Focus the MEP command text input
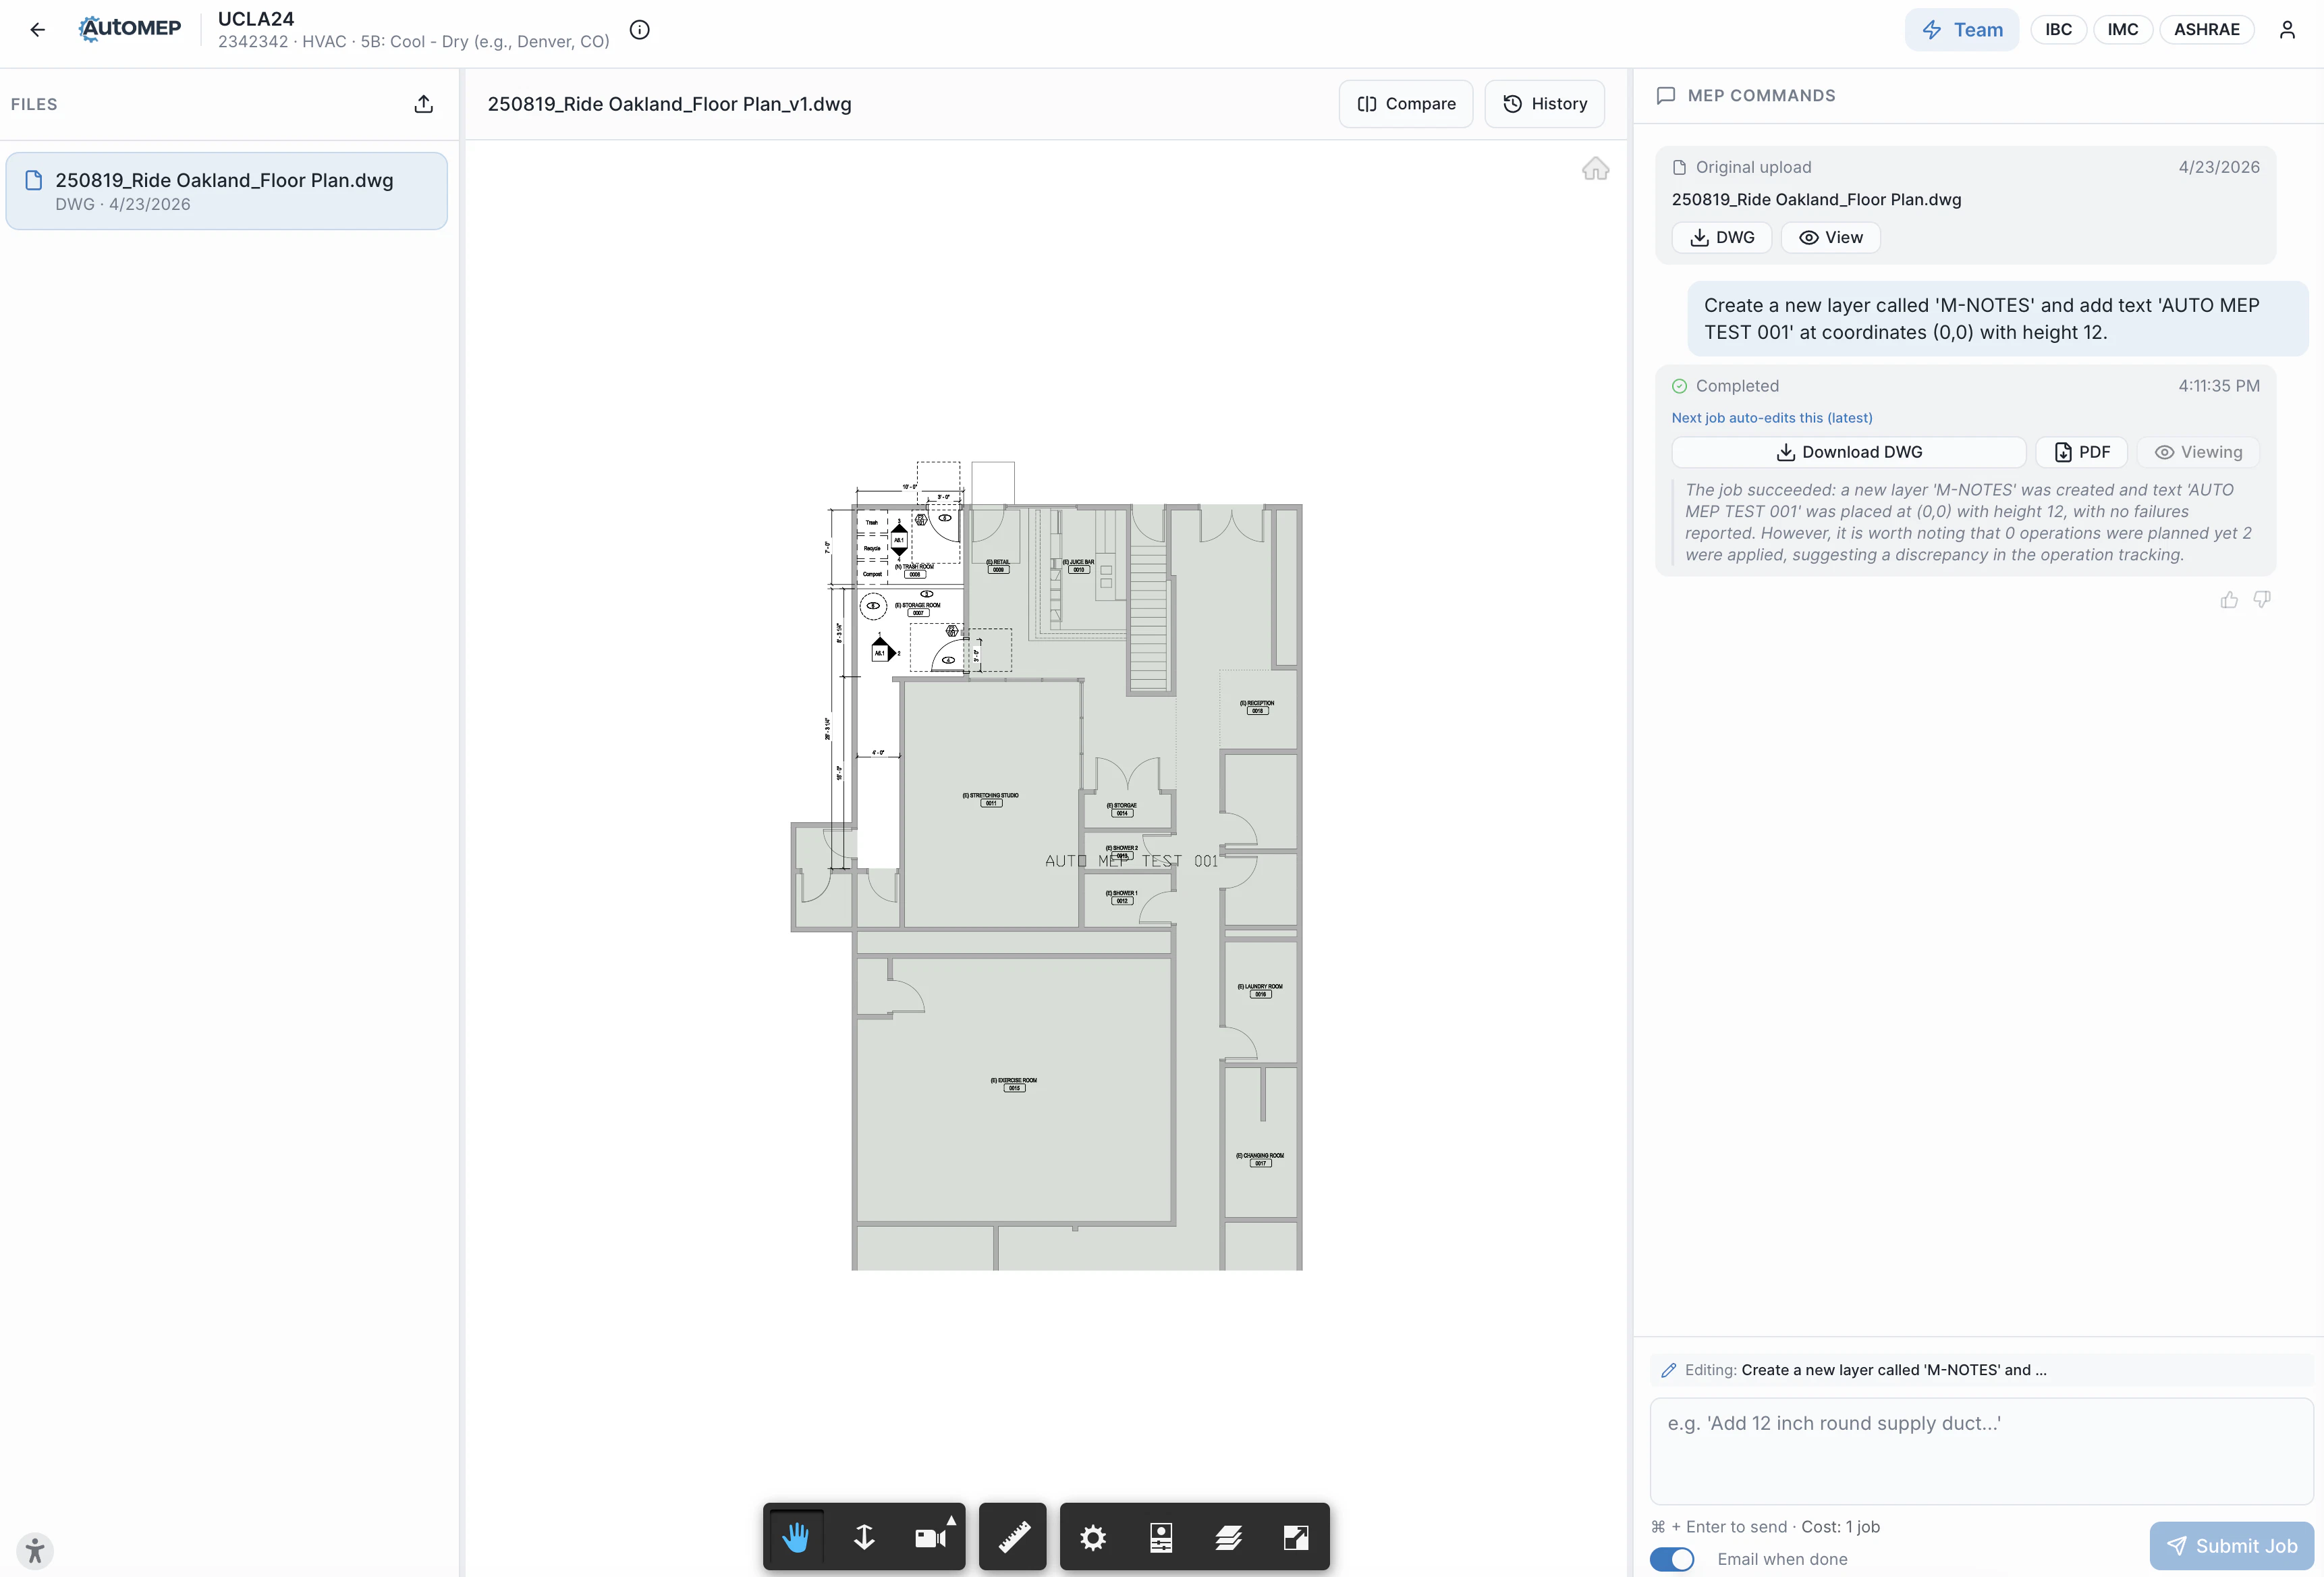This screenshot has width=2324, height=1577. click(x=1981, y=1451)
